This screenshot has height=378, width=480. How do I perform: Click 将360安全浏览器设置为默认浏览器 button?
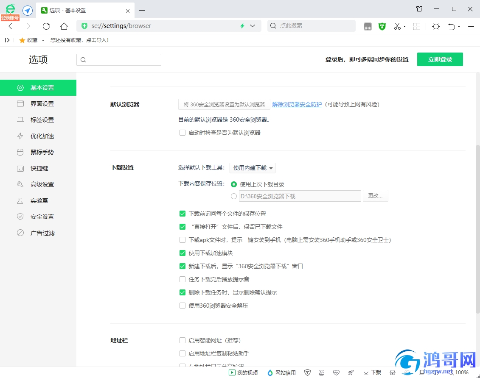[224, 105]
